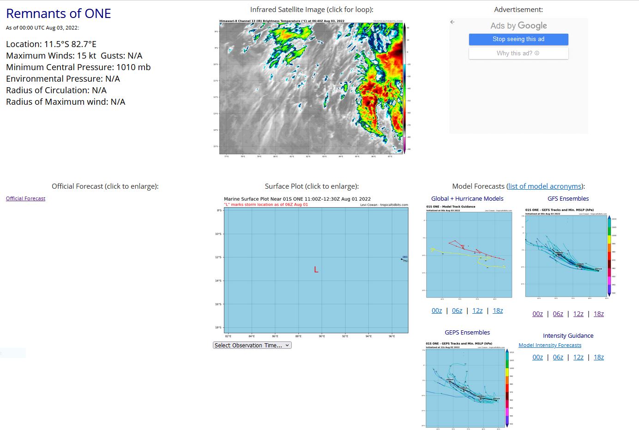
Task: Open the Model Intensity Forecasts link
Action: coord(549,345)
